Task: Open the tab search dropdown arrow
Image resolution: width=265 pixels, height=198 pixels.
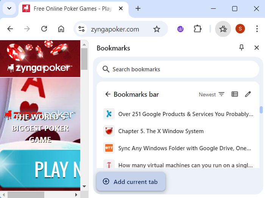Action: click(x=9, y=8)
